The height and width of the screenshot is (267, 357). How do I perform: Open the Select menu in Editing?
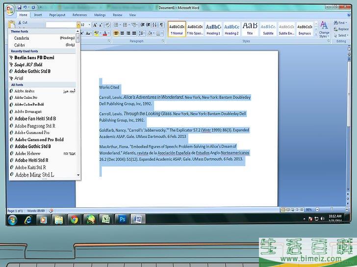(341, 35)
